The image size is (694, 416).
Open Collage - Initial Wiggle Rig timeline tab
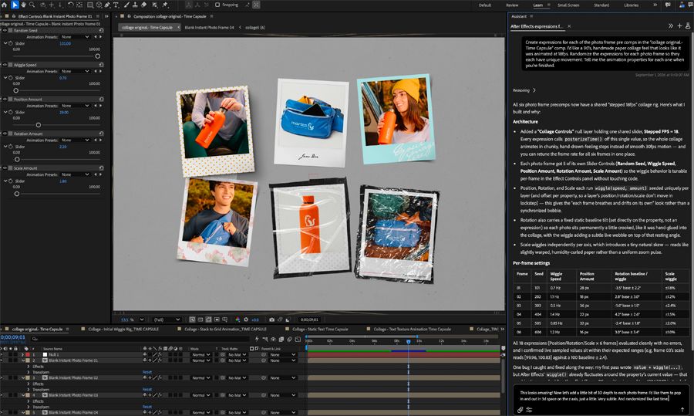(123, 329)
